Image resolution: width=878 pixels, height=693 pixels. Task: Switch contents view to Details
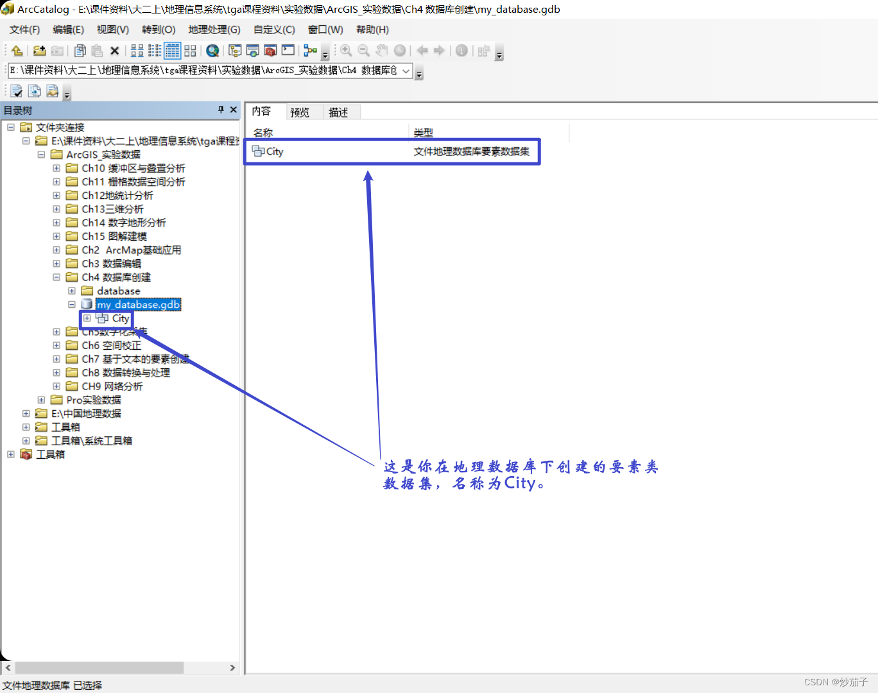(173, 51)
